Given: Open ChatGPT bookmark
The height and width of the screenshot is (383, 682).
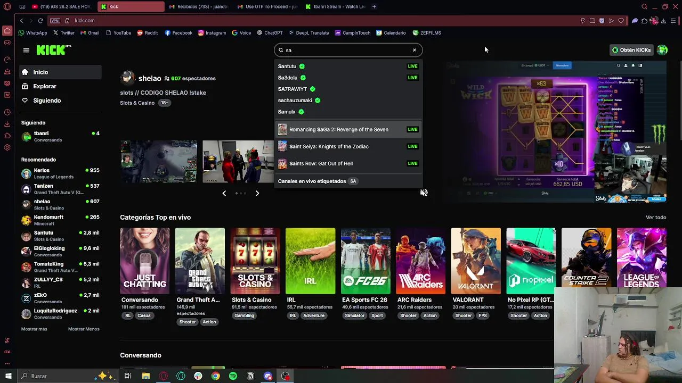Looking at the screenshot, I should pos(269,33).
